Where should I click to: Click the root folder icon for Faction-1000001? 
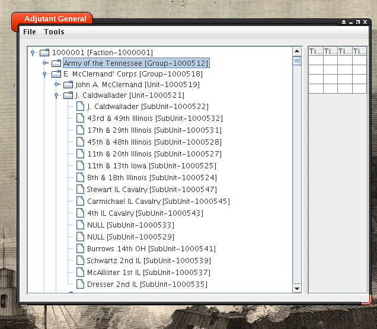[44, 52]
